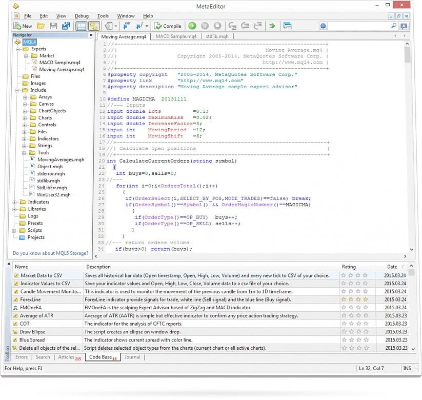Insert a function using the toolbar icon
Viewport: 422px width, 400px height.
139,25
